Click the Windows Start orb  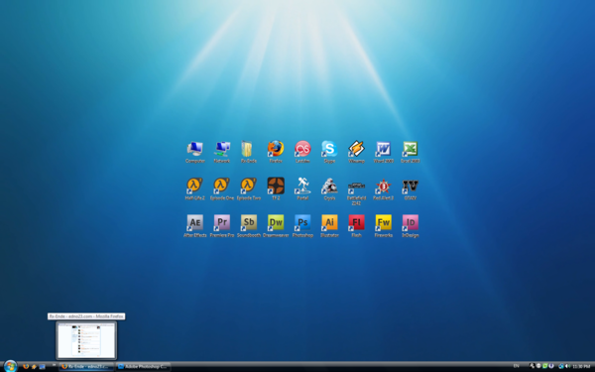(x=10, y=366)
